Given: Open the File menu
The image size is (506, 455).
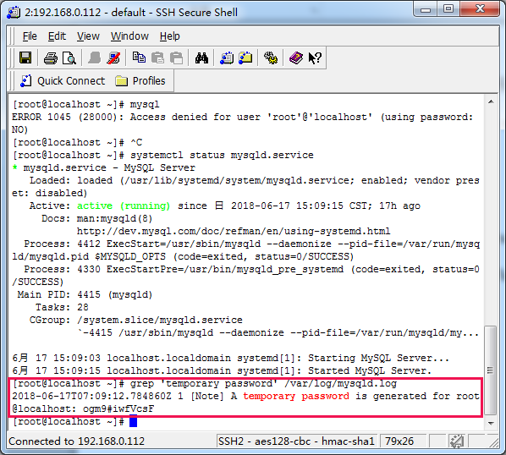Looking at the screenshot, I should pyautogui.click(x=30, y=36).
